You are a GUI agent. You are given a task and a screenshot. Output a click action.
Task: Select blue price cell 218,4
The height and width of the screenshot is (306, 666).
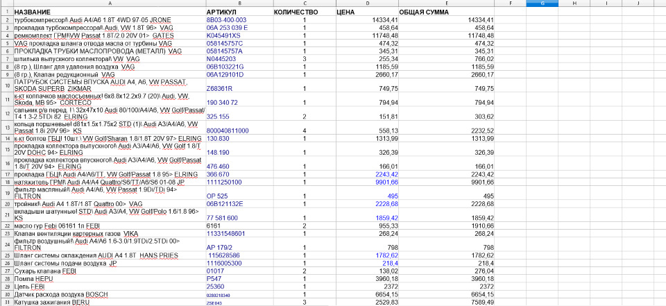pyautogui.click(x=366, y=263)
